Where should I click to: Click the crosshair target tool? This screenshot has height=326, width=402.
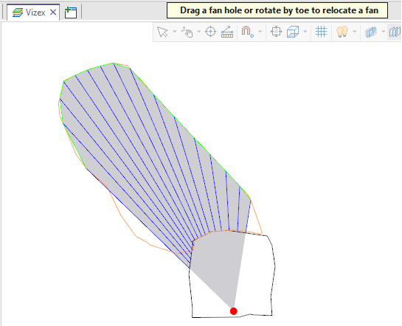[210, 32]
